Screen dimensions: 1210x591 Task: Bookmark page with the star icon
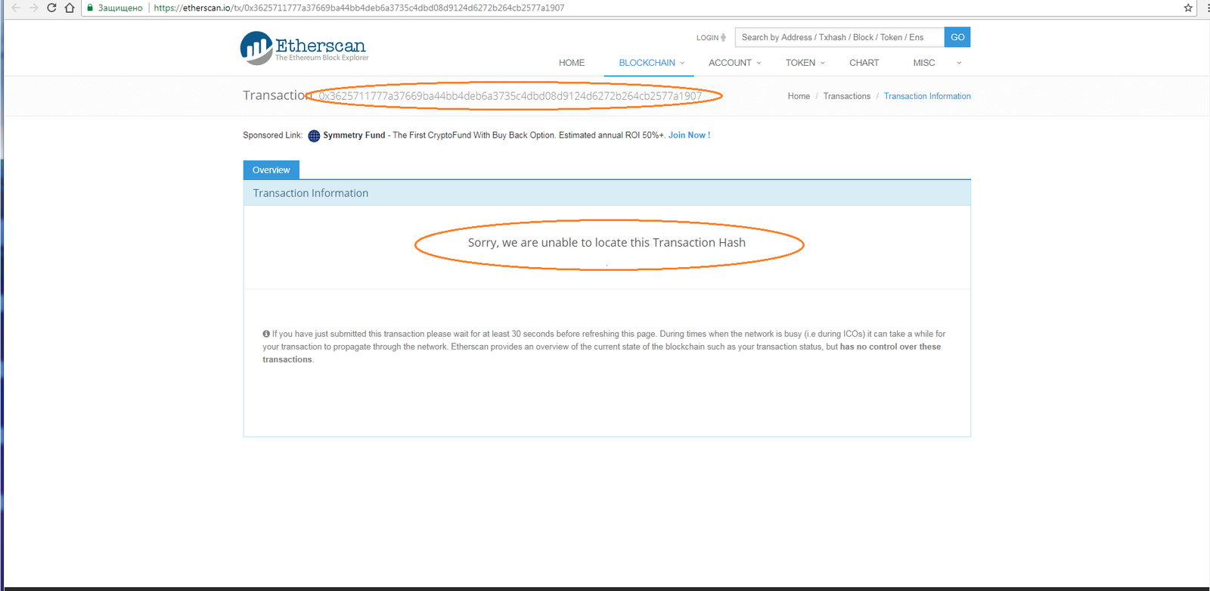point(1188,8)
